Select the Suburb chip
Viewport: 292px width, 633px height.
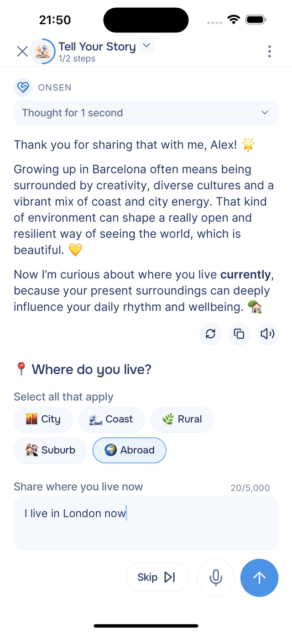click(x=50, y=450)
